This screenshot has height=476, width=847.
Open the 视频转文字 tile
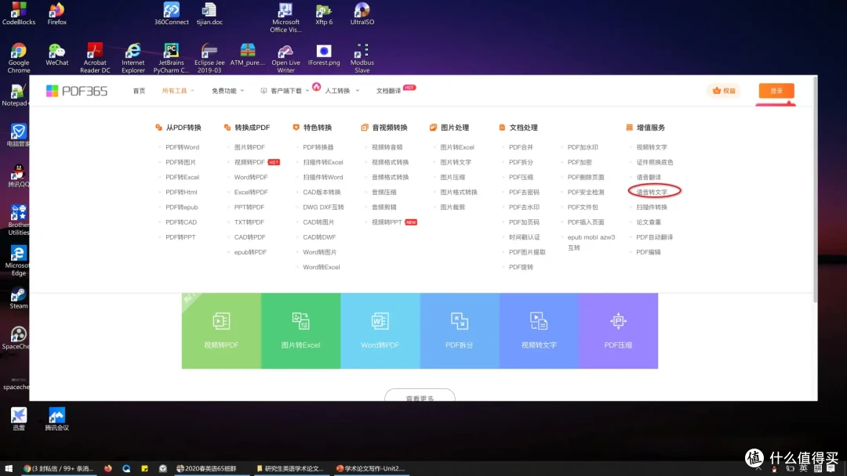539,331
